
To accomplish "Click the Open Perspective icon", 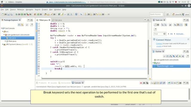I will tap(168, 15).
